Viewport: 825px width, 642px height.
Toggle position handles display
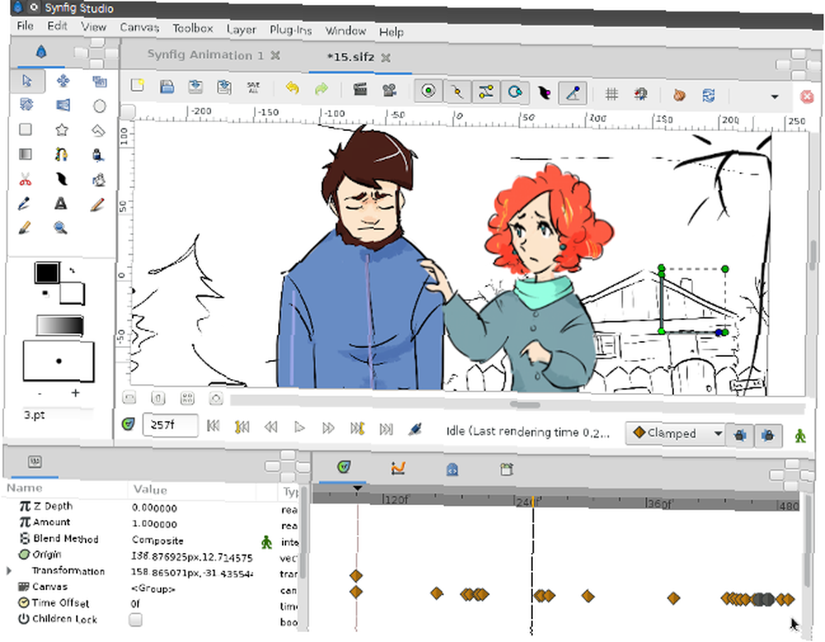coord(428,91)
